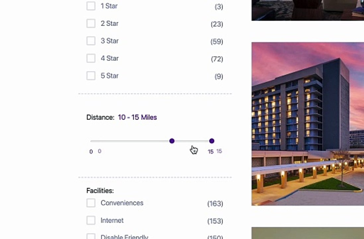Tick the 3 Star checkbox
The image size is (364, 239).
pyautogui.click(x=91, y=41)
